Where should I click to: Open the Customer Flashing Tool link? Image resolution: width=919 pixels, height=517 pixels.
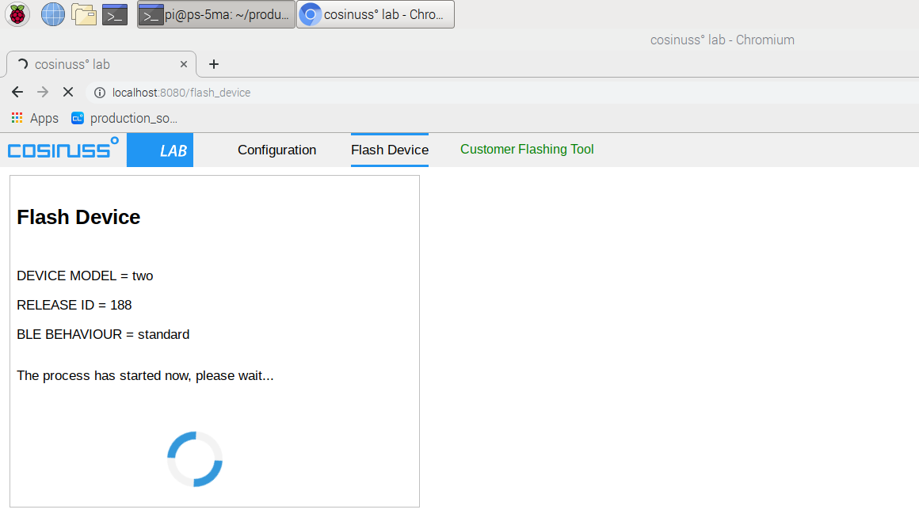[x=527, y=149]
